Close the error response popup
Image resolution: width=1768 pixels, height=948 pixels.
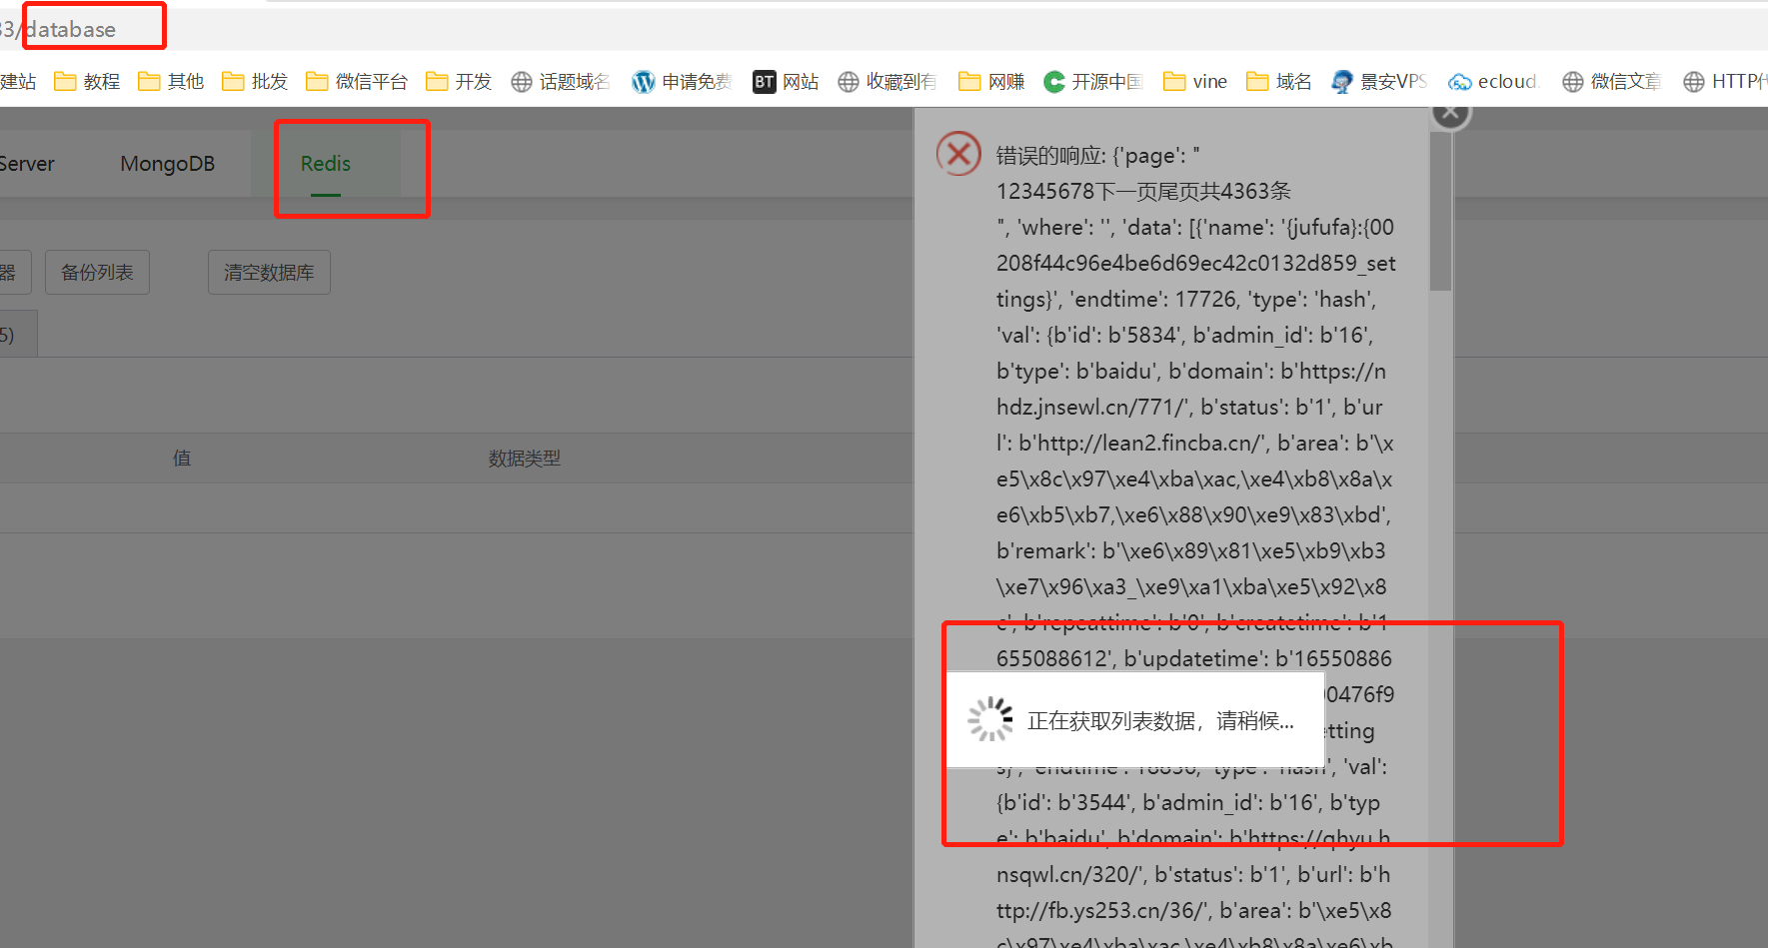pyautogui.click(x=1450, y=112)
